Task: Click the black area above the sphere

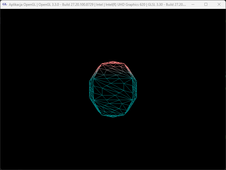Action: coord(113,34)
